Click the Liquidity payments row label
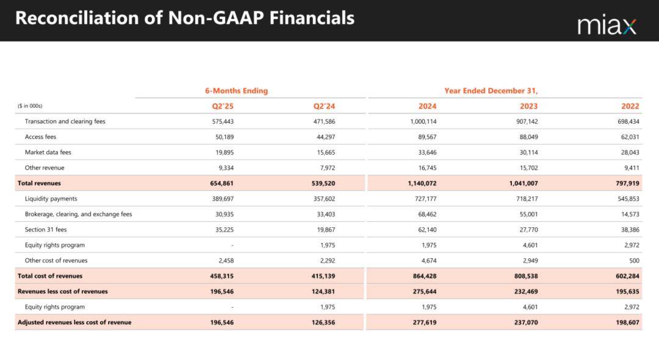Viewport: 659px width, 351px height. coord(51,199)
